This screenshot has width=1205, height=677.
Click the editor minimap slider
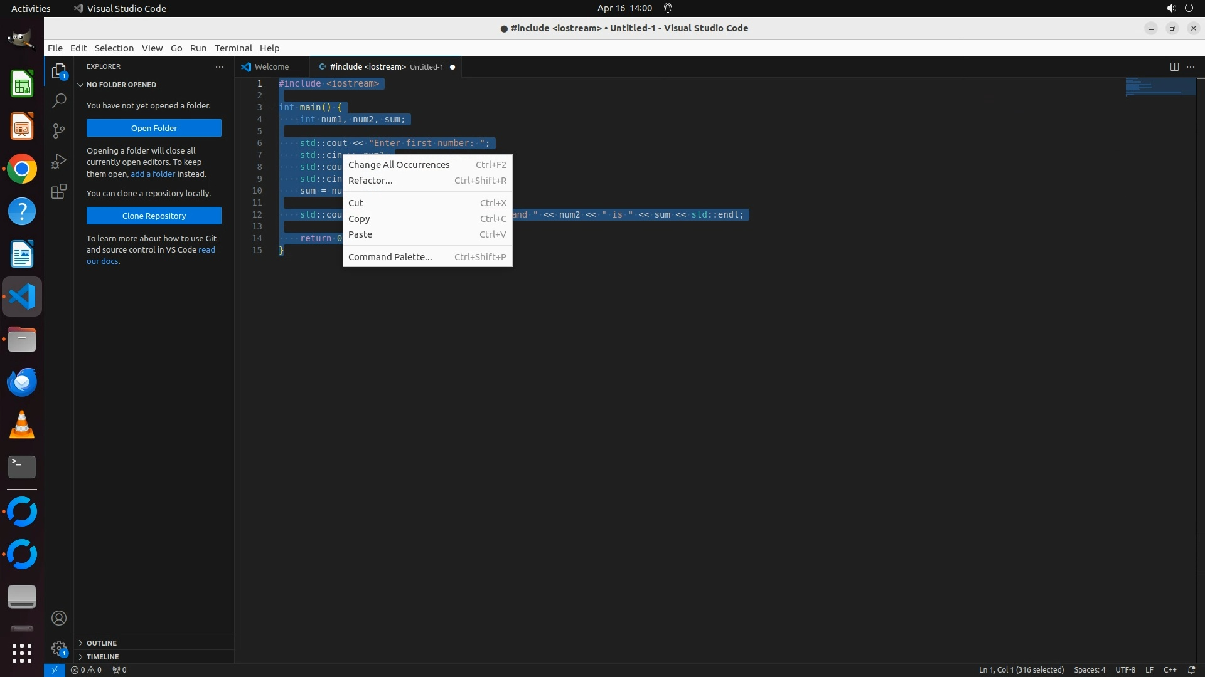coord(1160,87)
